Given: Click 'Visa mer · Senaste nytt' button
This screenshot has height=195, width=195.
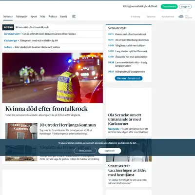Looking at the screenshot, I should [x=129, y=78].
